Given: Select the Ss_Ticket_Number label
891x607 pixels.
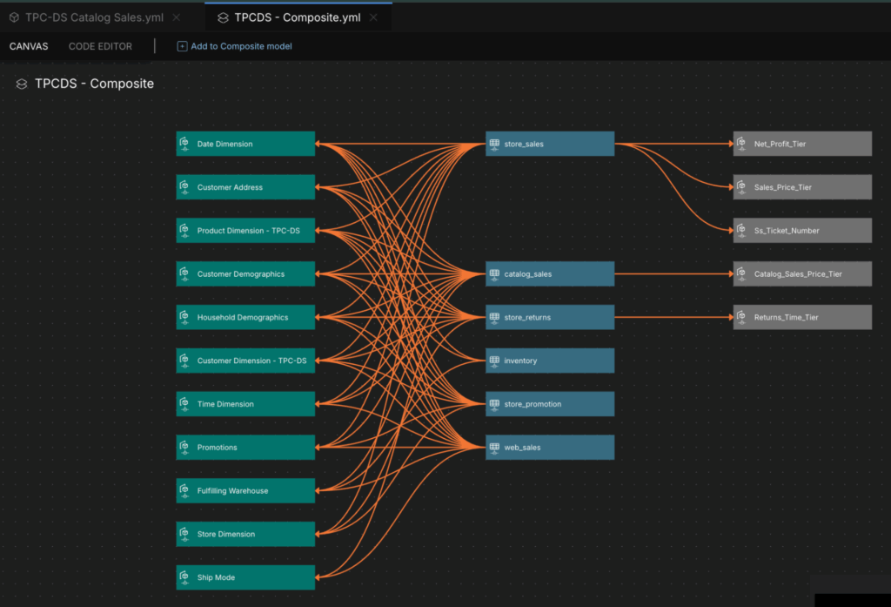Looking at the screenshot, I should 787,231.
